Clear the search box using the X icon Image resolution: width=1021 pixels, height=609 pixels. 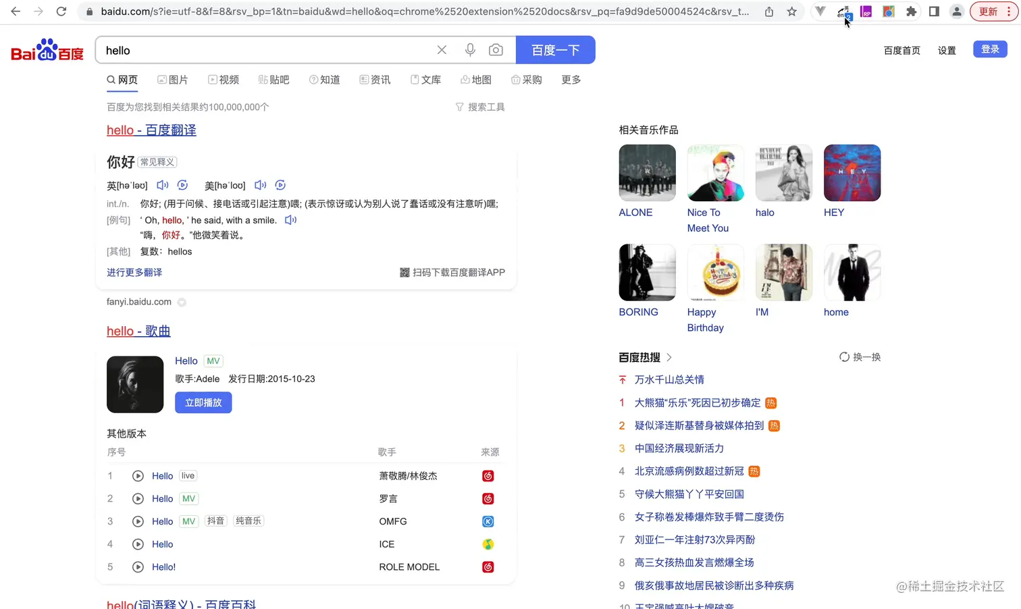pos(442,49)
